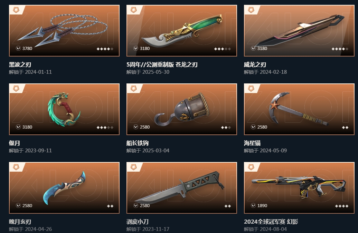Click the 海星锚 title text
The width and height of the screenshot is (358, 233).
(x=252, y=143)
